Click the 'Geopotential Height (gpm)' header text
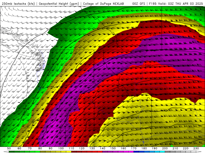Viewport: 205px width, 153px height. (x=59, y=4)
